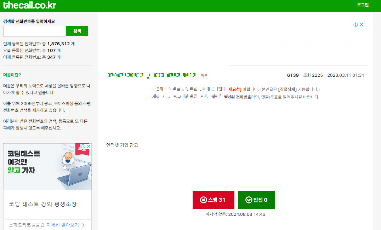Click the sidebar ad info icon

[83, 146]
